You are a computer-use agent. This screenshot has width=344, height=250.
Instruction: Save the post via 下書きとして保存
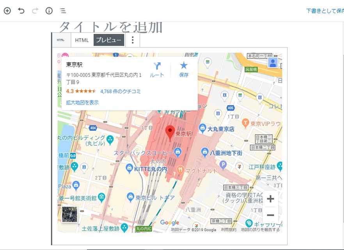[x=325, y=11]
